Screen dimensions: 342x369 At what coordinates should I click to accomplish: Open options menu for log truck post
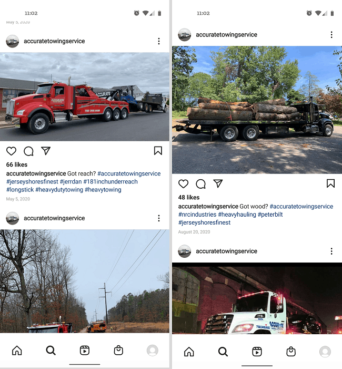(x=331, y=35)
